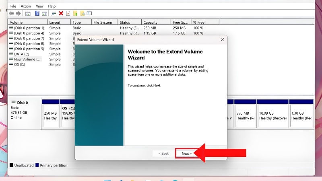Click the settings checklist toolbar icon

89,13
